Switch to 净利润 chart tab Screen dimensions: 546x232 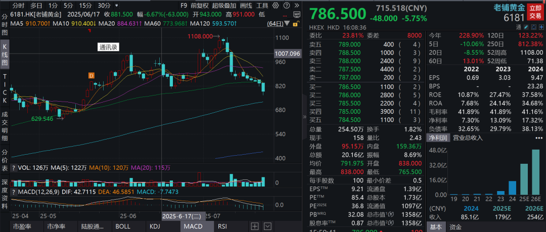(438, 137)
